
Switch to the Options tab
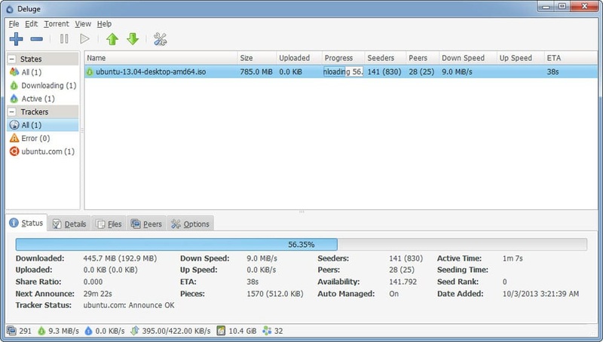click(x=190, y=224)
